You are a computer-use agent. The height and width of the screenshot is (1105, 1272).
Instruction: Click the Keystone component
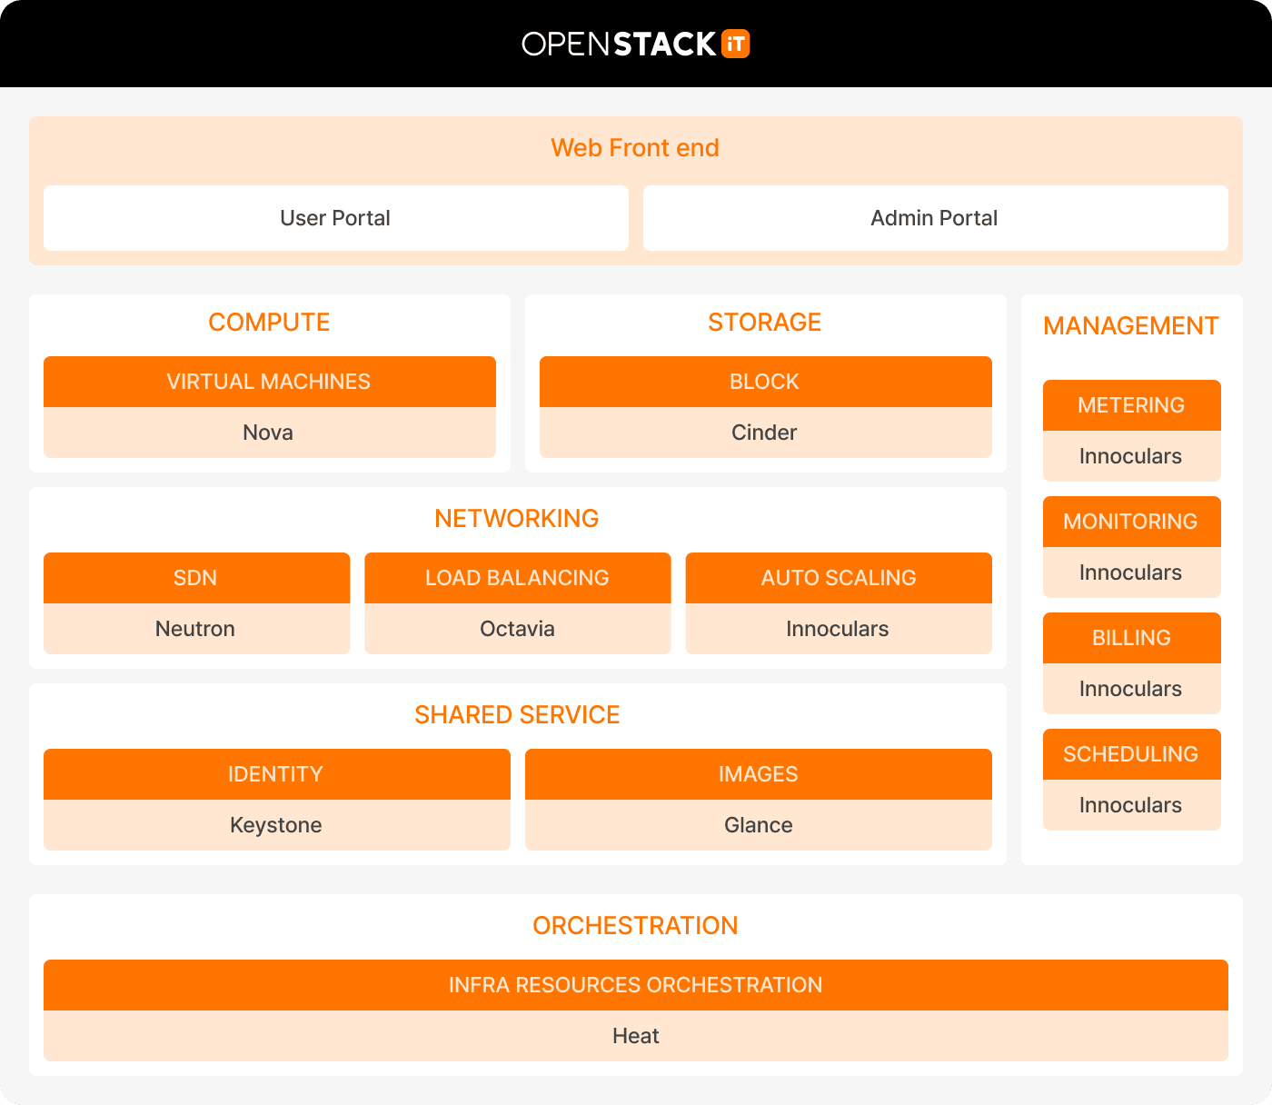276,825
